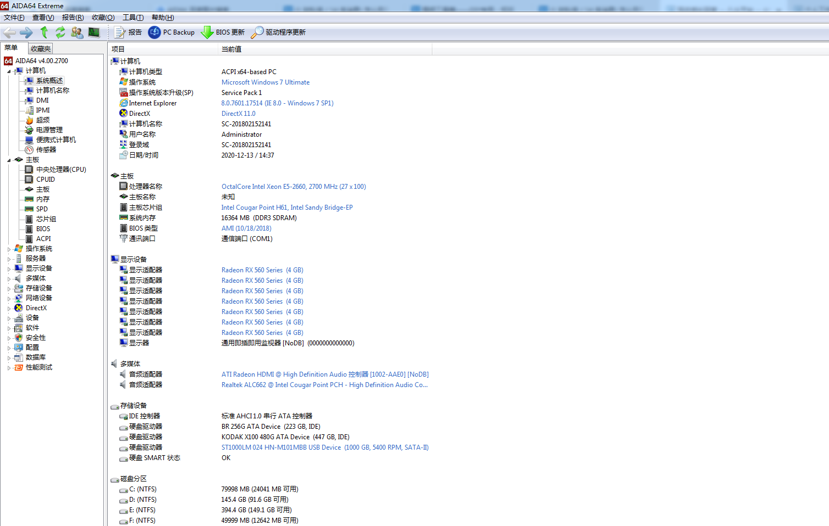Open the AMI (10/18/2018) BIOS link

(246, 228)
